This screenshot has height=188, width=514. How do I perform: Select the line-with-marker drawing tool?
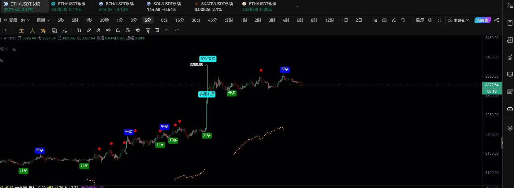click(64, 30)
